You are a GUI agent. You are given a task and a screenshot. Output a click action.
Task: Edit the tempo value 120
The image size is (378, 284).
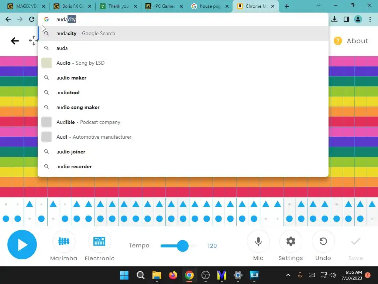[212, 246]
